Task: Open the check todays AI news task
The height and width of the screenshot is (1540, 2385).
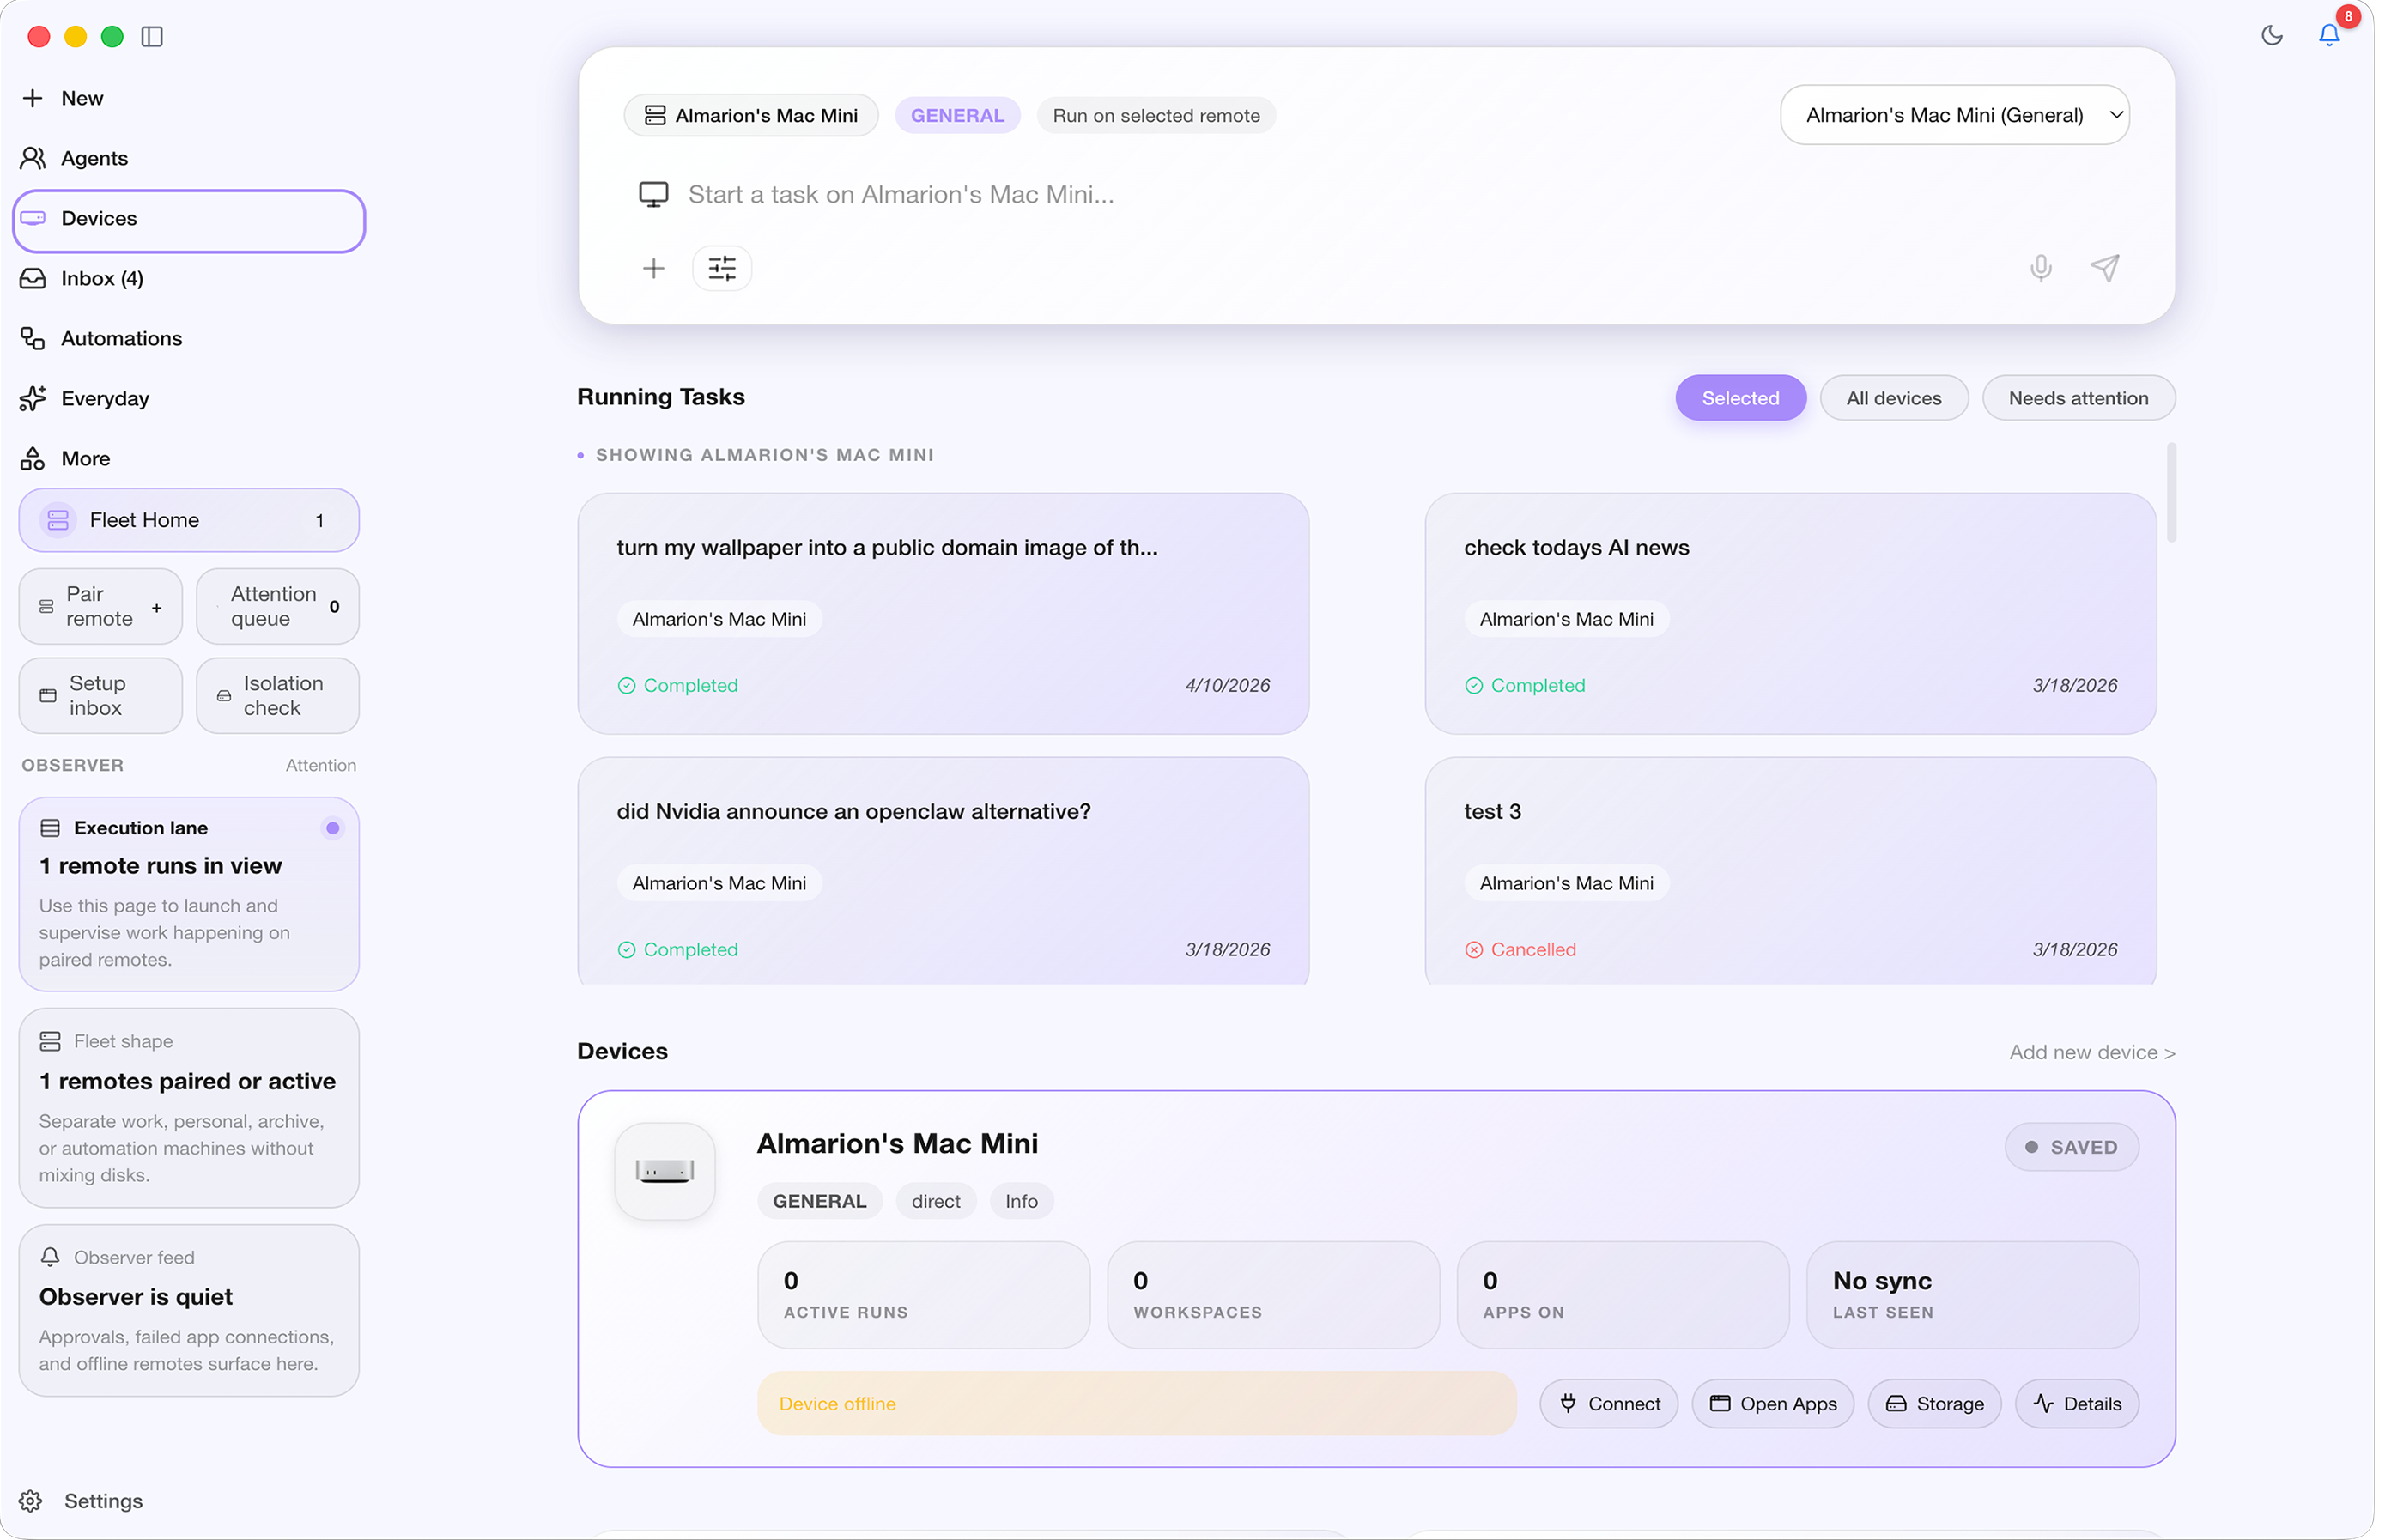Action: click(1790, 614)
